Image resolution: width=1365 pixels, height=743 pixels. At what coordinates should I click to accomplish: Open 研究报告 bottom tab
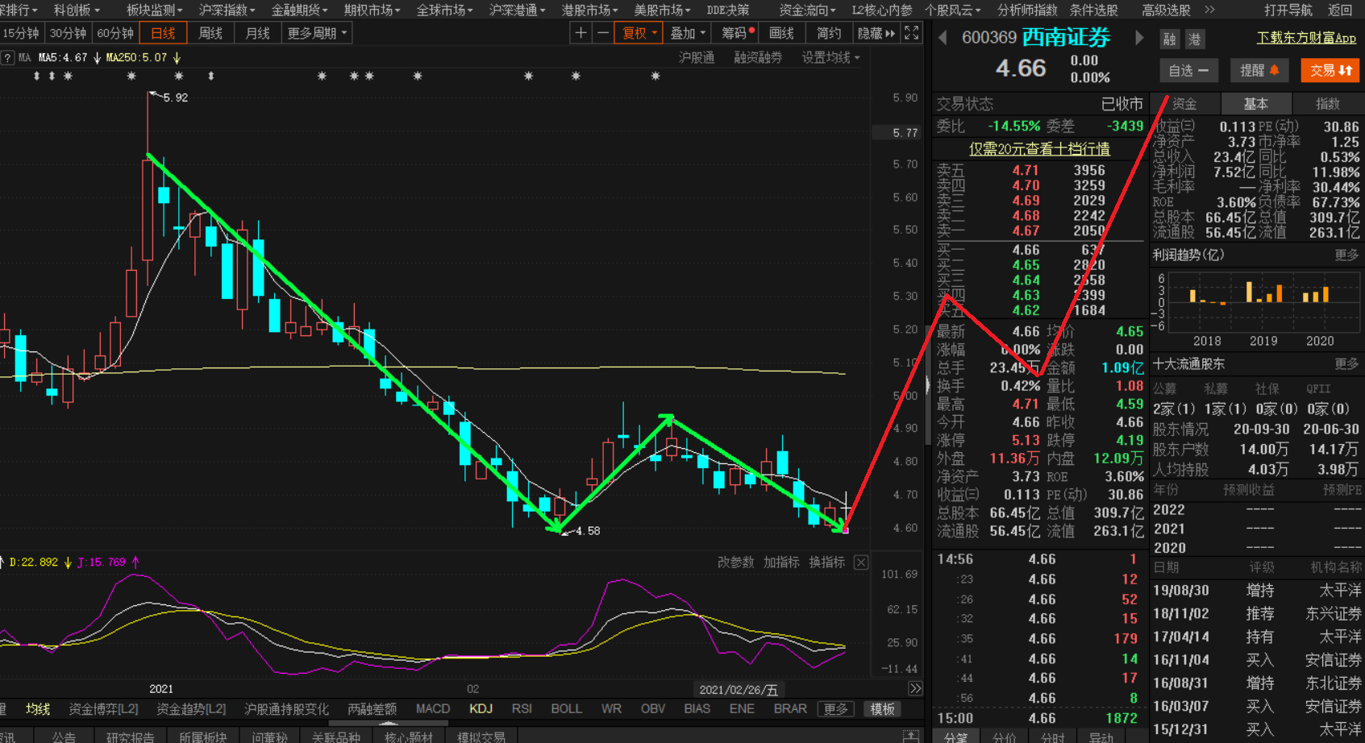tap(131, 737)
